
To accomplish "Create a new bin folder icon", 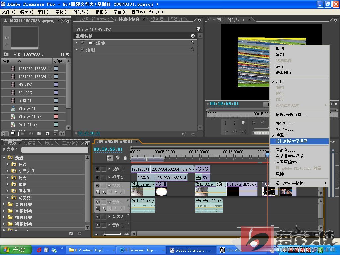I will click(39, 133).
